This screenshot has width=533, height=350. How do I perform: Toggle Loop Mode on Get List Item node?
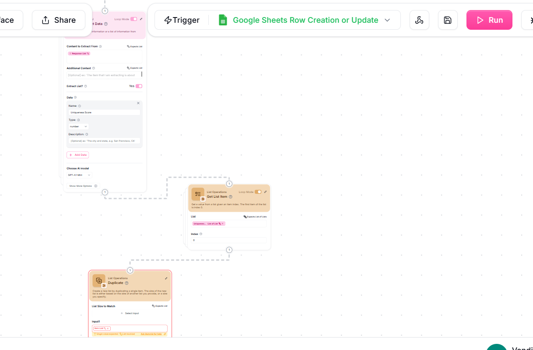[258, 192]
